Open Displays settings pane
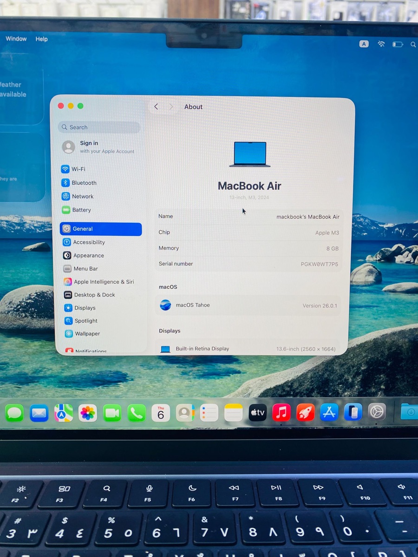Screen dimensions: 418x557 [x=80, y=308]
